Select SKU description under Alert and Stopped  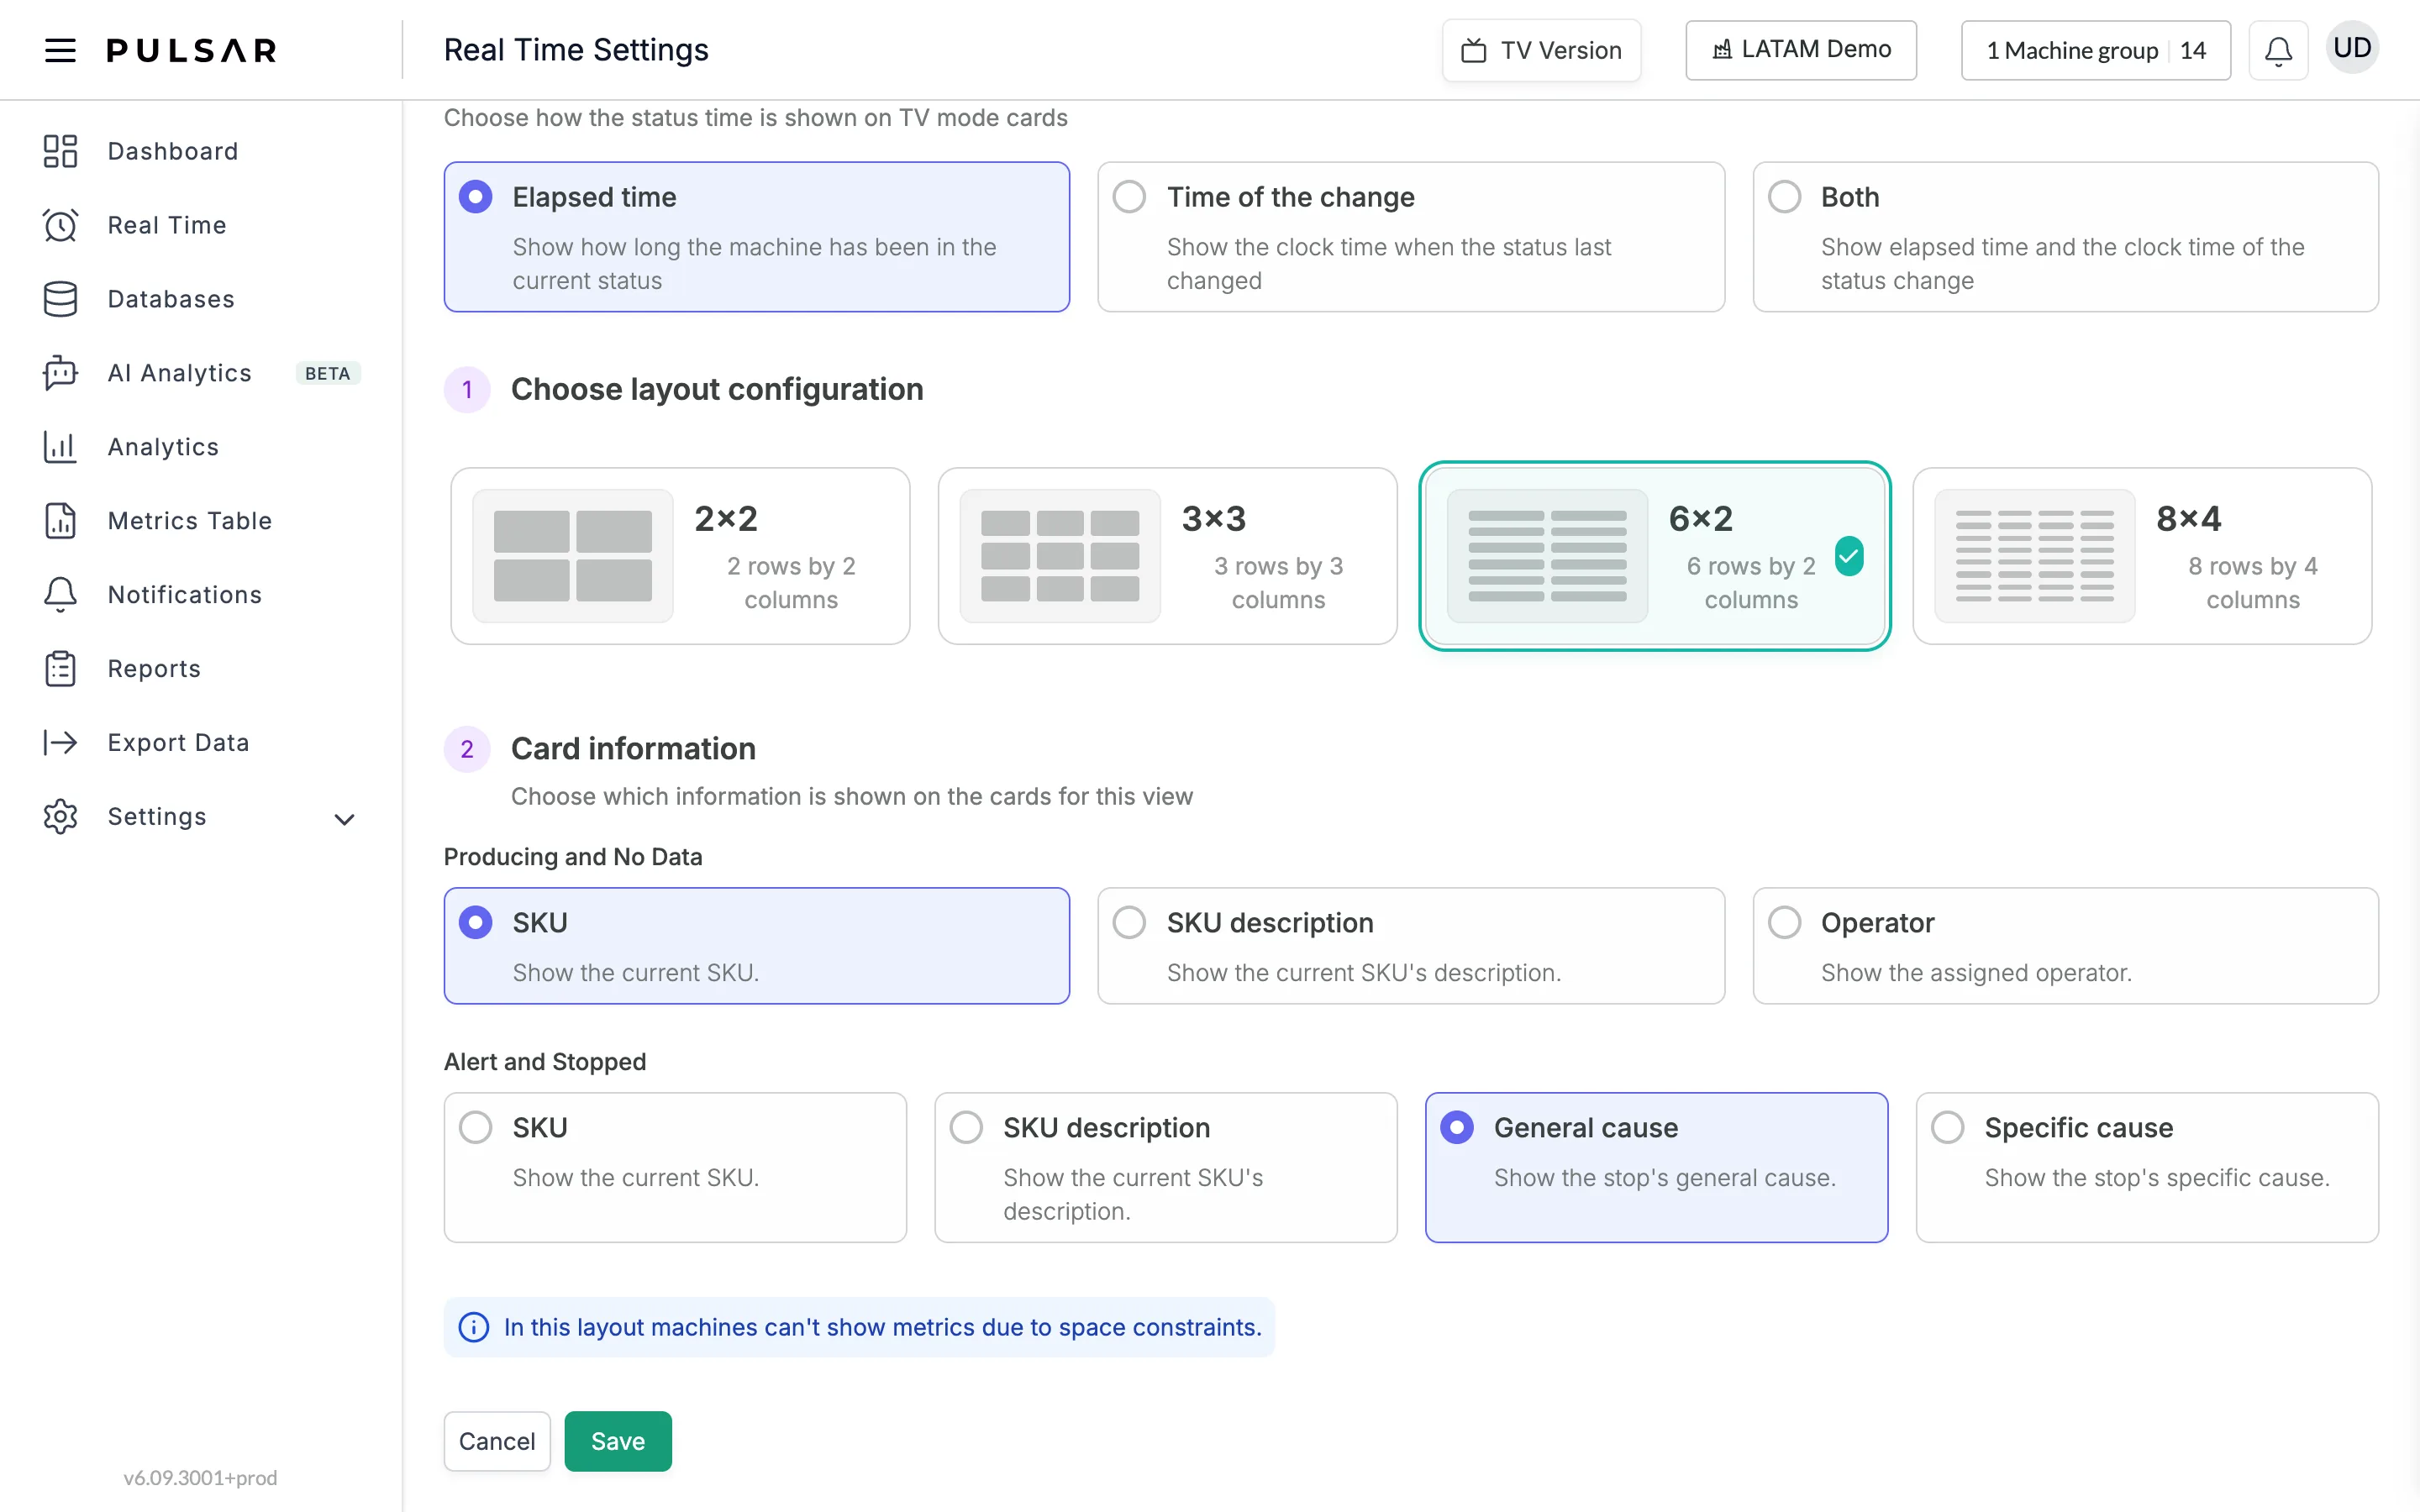1166,1167
